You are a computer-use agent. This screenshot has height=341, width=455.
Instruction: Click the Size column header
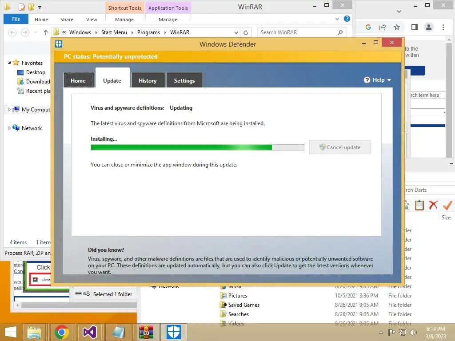click(x=446, y=217)
